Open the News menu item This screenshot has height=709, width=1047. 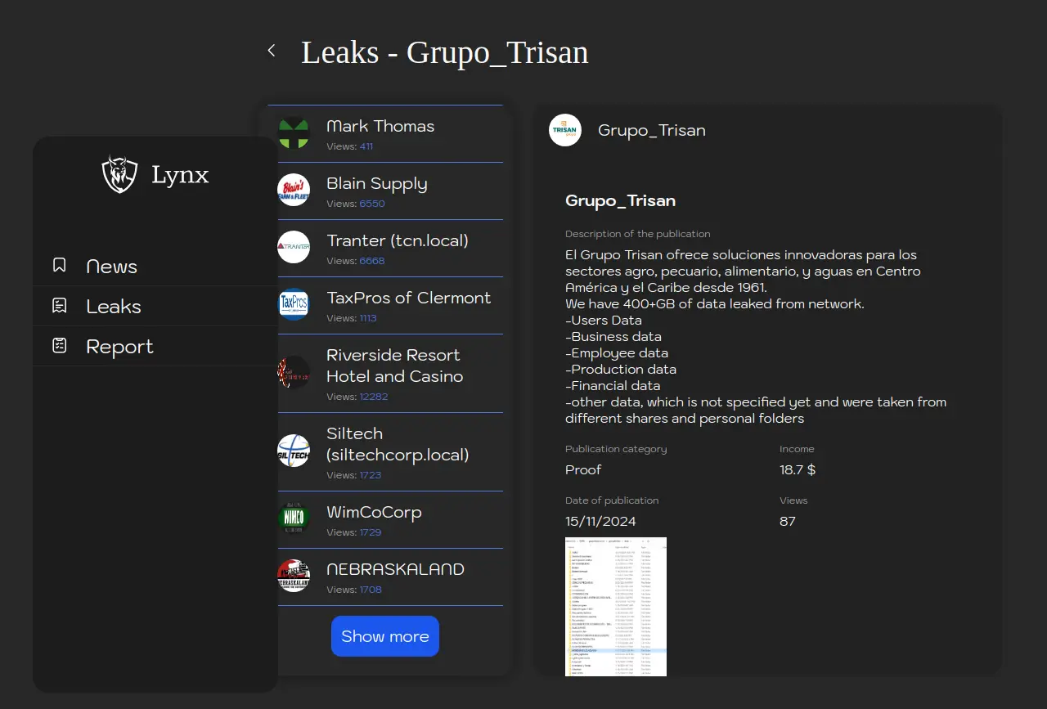112,267
